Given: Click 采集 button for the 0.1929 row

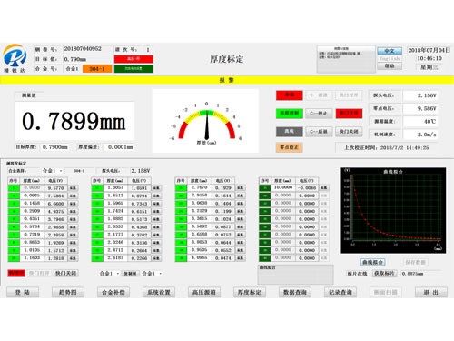Looking at the screenshot, I should [x=240, y=188].
